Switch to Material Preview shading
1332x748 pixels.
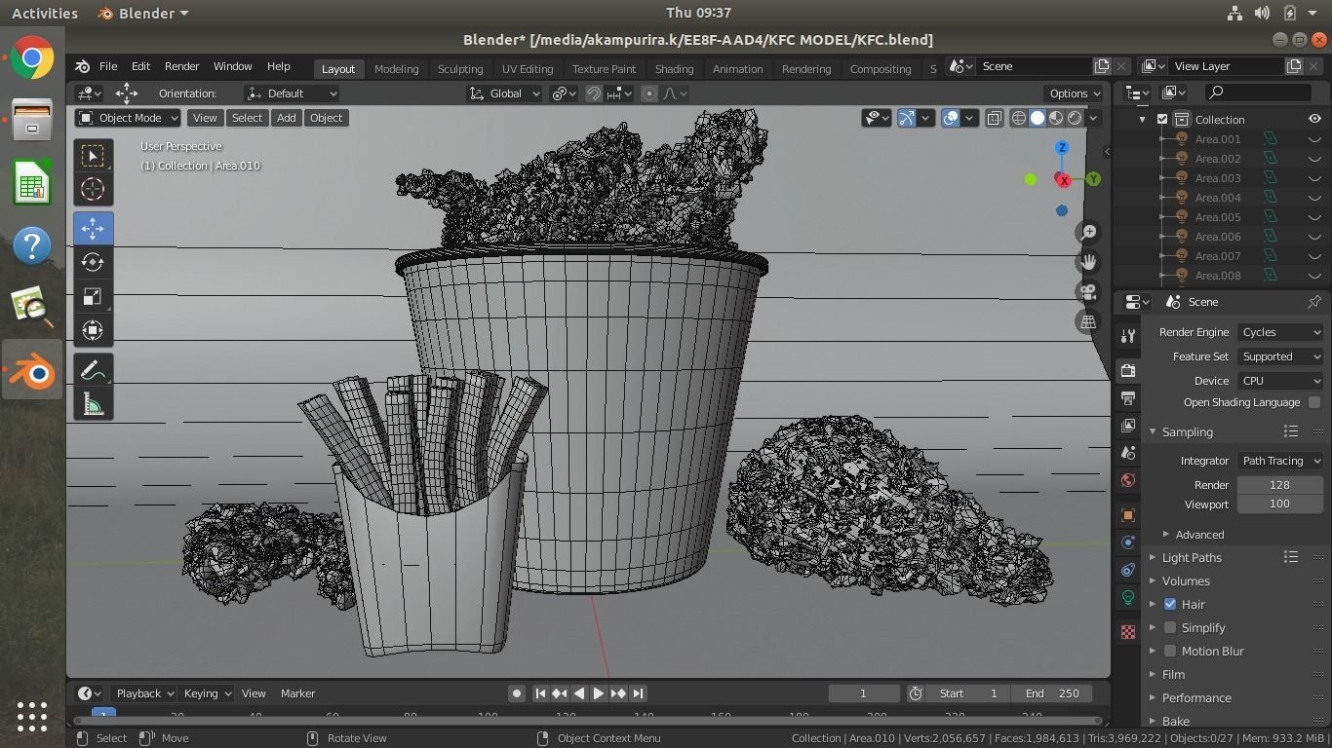(x=1056, y=118)
